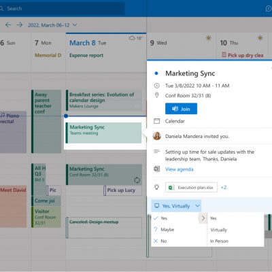
Task: Click Daniela Mandera's profile picture
Action: [x=157, y=136]
